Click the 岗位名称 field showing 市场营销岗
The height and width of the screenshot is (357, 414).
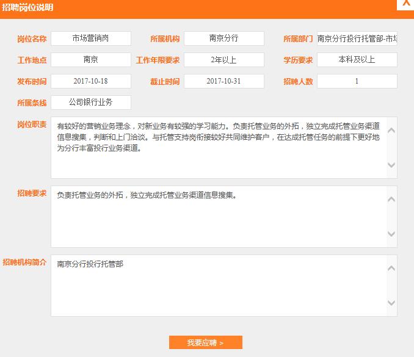pyautogui.click(x=91, y=38)
